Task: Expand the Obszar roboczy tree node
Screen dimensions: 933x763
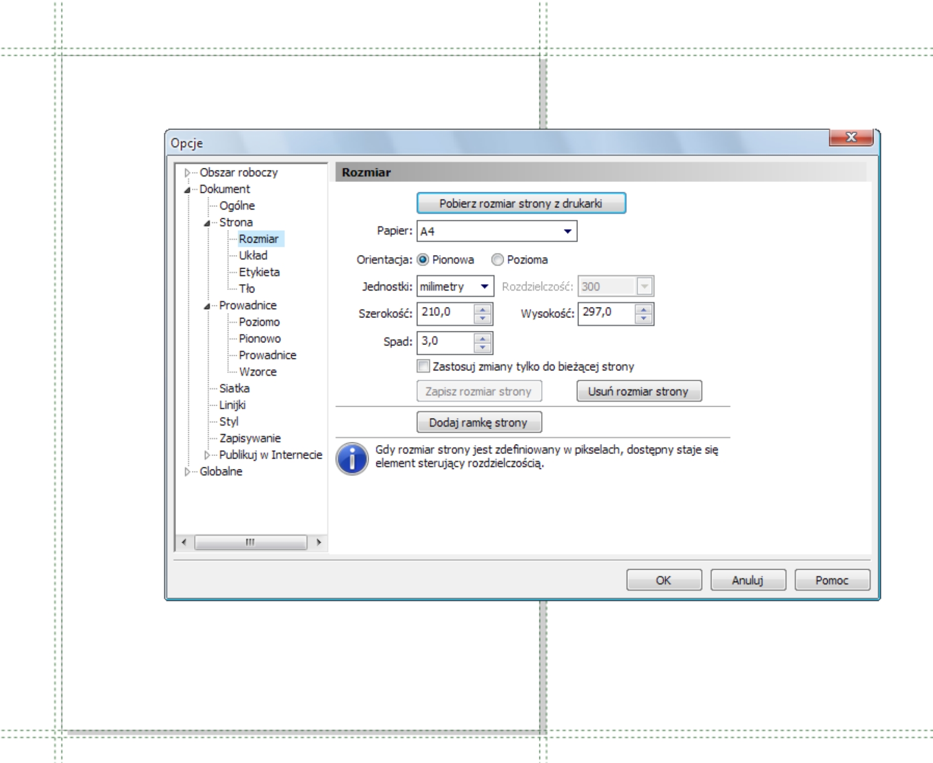Action: pos(187,173)
